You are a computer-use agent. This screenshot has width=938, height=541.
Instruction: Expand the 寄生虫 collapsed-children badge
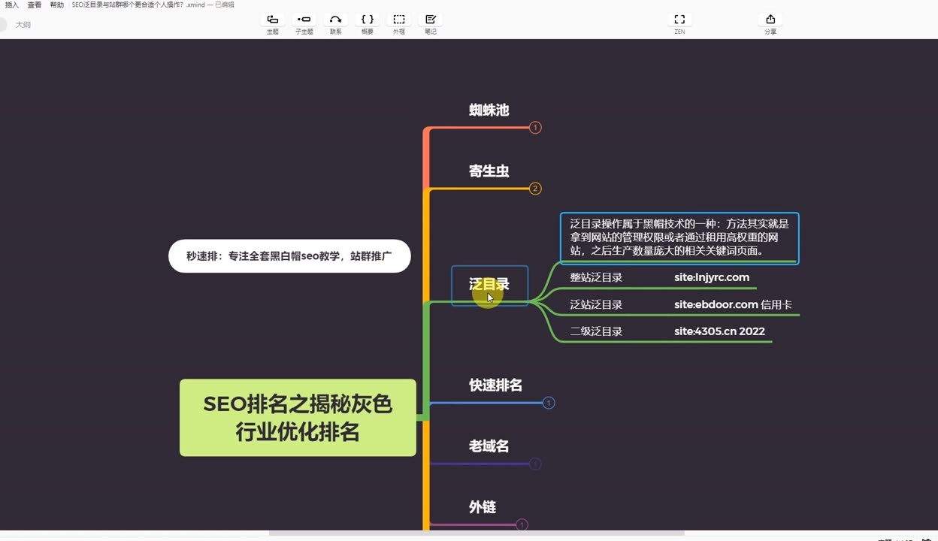point(535,189)
